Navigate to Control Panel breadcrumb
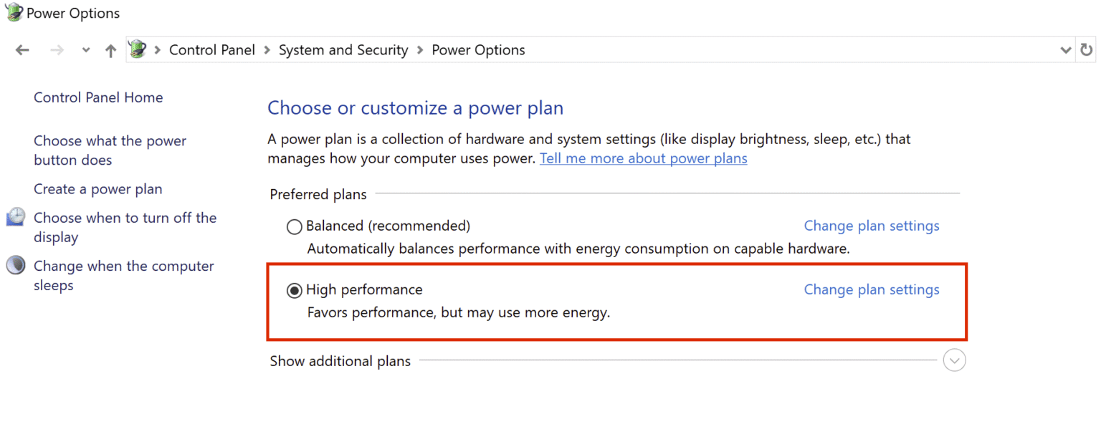This screenshot has width=1101, height=437. coord(211,49)
